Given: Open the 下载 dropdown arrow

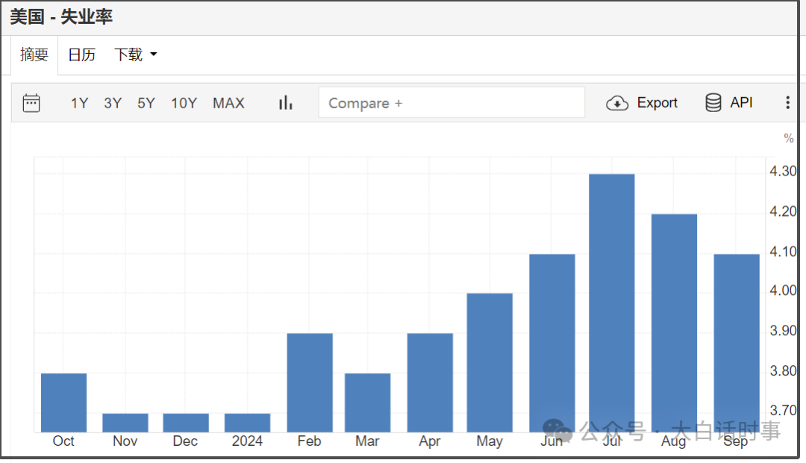Looking at the screenshot, I should click(x=153, y=54).
